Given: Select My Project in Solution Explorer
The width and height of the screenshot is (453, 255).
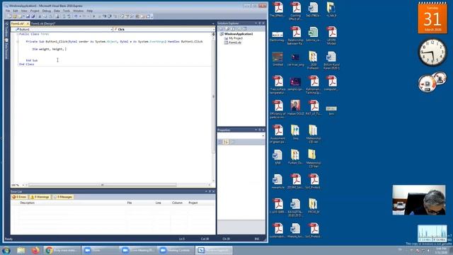Looking at the screenshot, I should (x=236, y=38).
